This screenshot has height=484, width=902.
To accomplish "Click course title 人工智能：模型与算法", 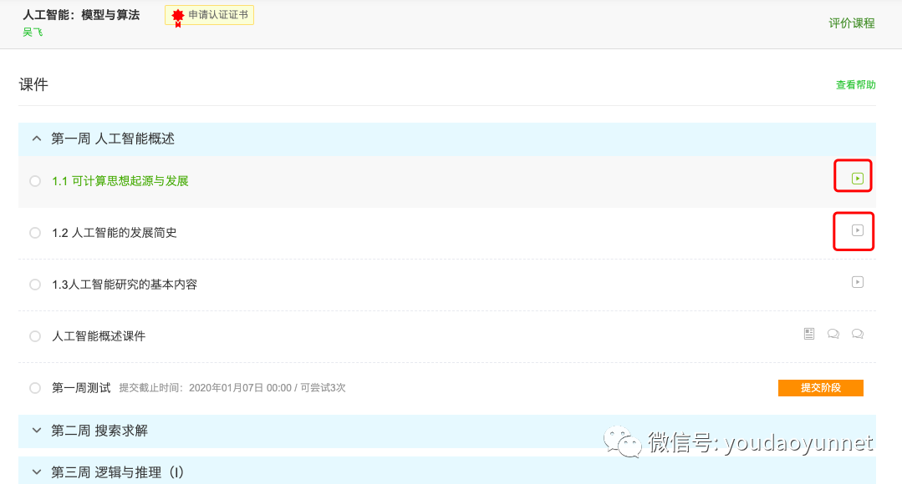I will [81, 15].
